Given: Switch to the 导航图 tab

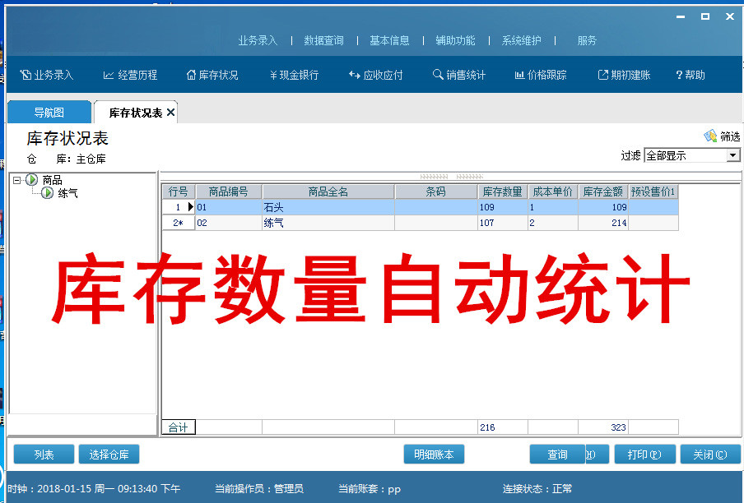Looking at the screenshot, I should click(49, 113).
